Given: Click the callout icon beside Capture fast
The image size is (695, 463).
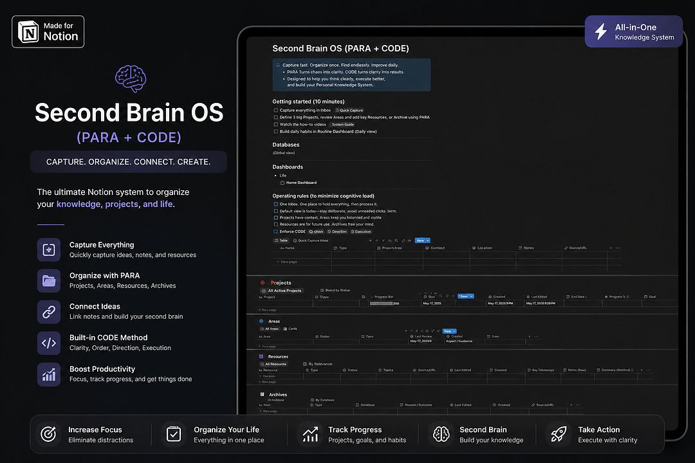Looking at the screenshot, I should [x=279, y=65].
